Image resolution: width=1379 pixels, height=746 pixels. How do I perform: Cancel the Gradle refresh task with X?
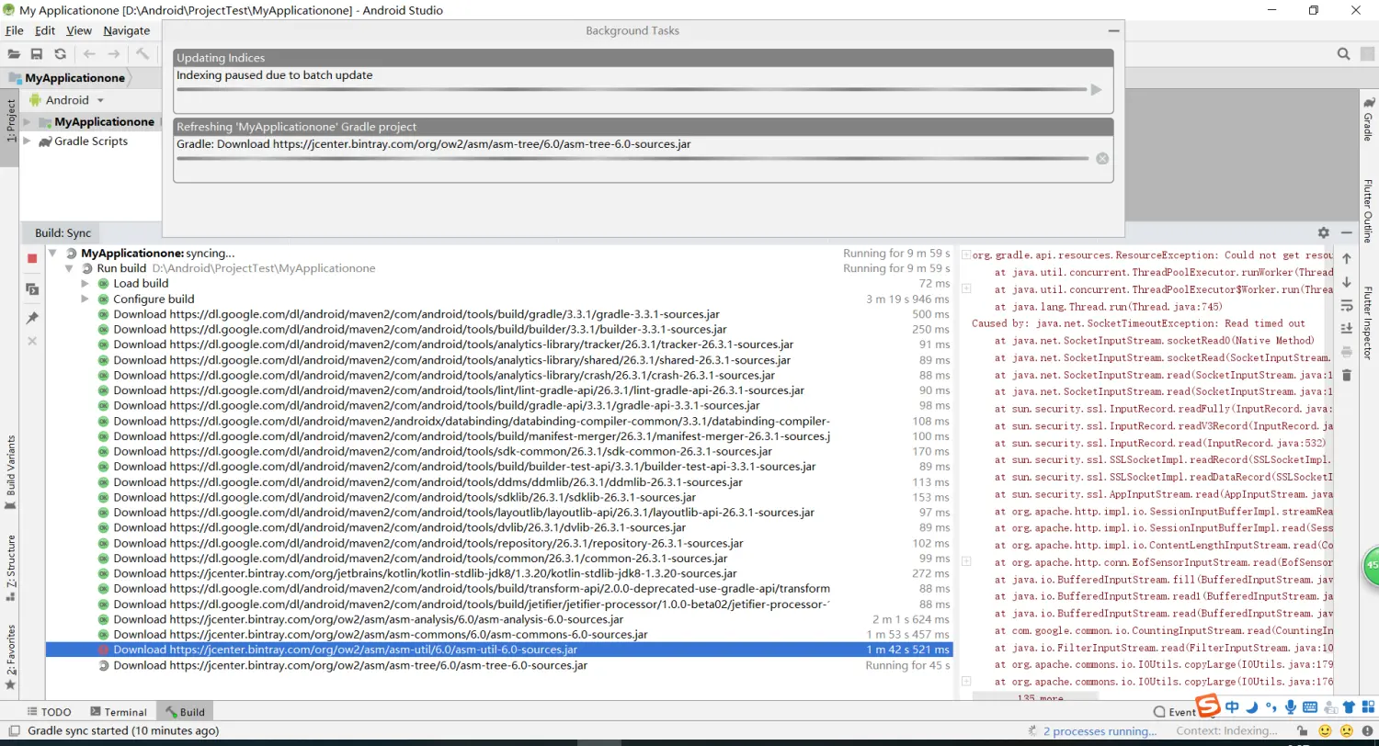coord(1102,158)
